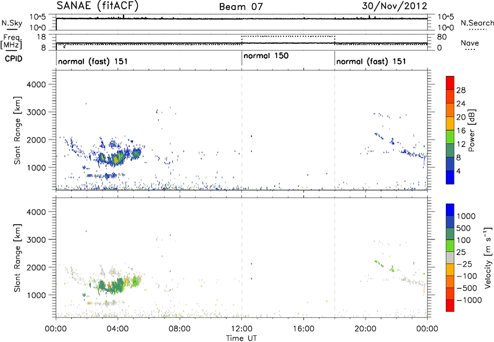The image size is (494, 342).
Task: Click the 24 value on Power colorbar
Action: pyautogui.click(x=461, y=104)
